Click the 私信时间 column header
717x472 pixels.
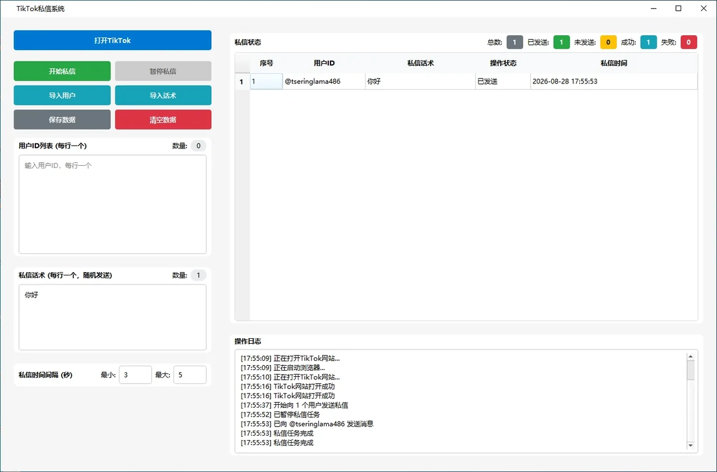[614, 63]
